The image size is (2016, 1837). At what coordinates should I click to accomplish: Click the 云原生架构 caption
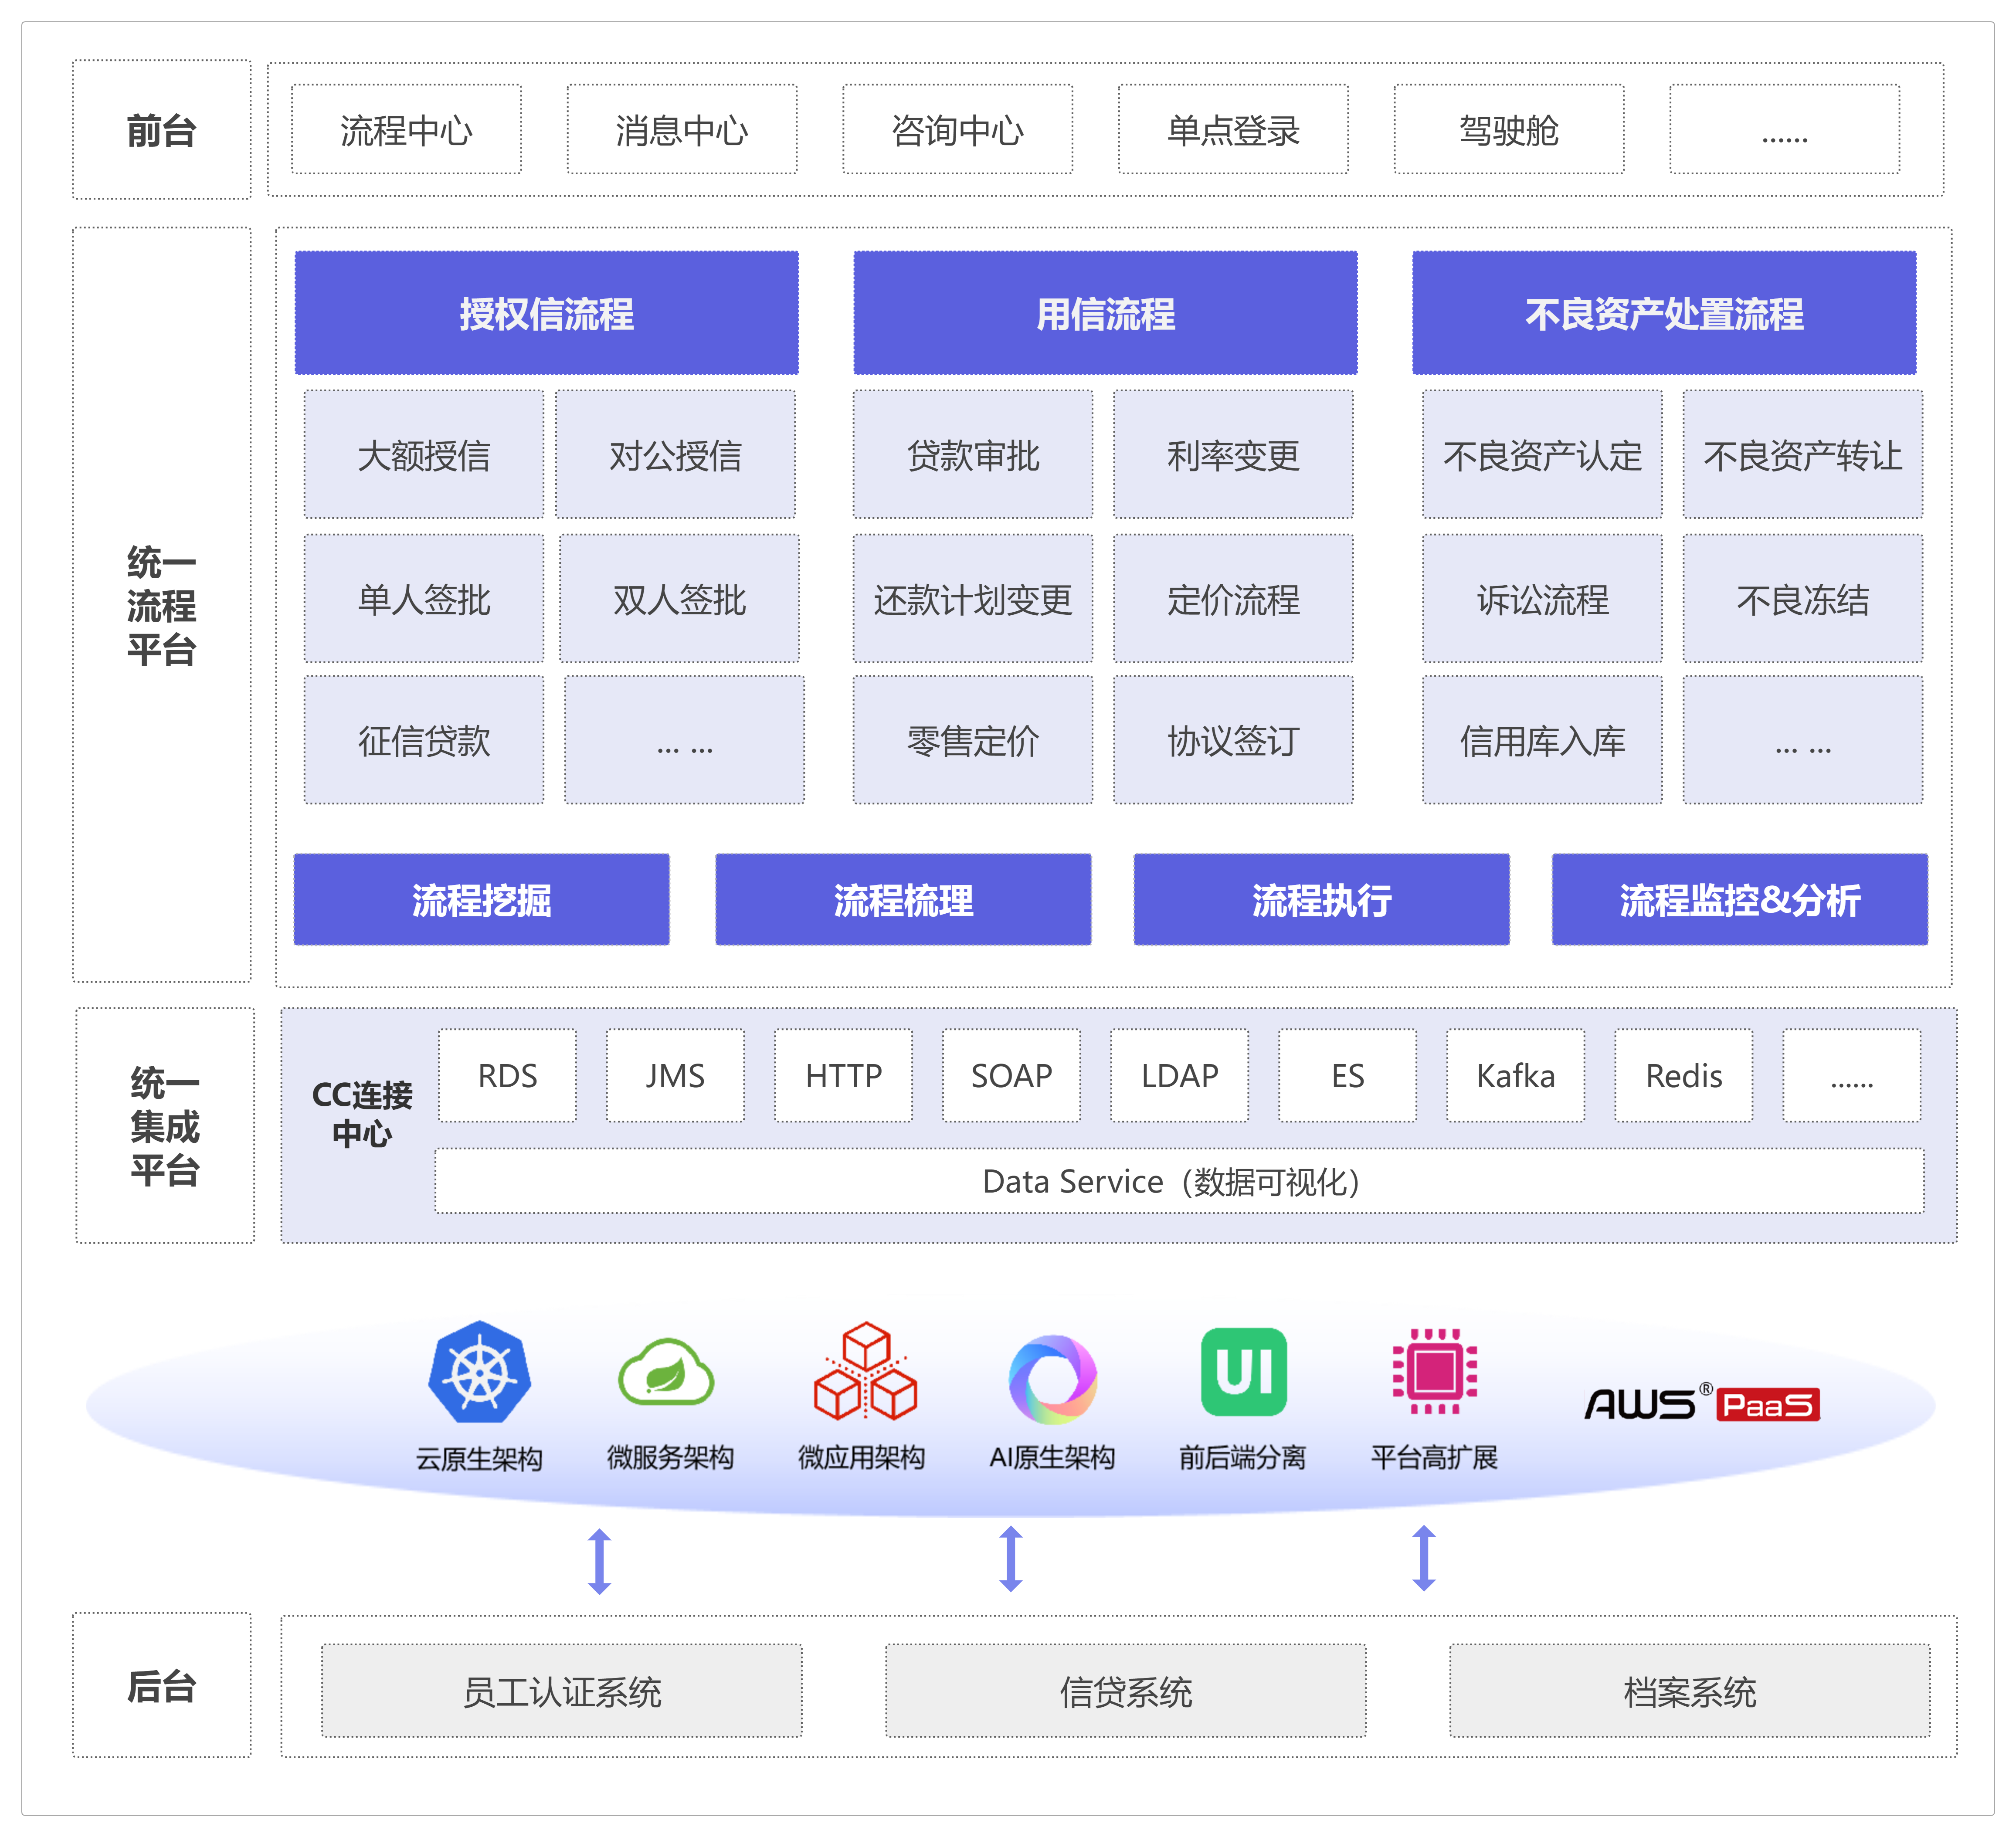pyautogui.click(x=479, y=1458)
